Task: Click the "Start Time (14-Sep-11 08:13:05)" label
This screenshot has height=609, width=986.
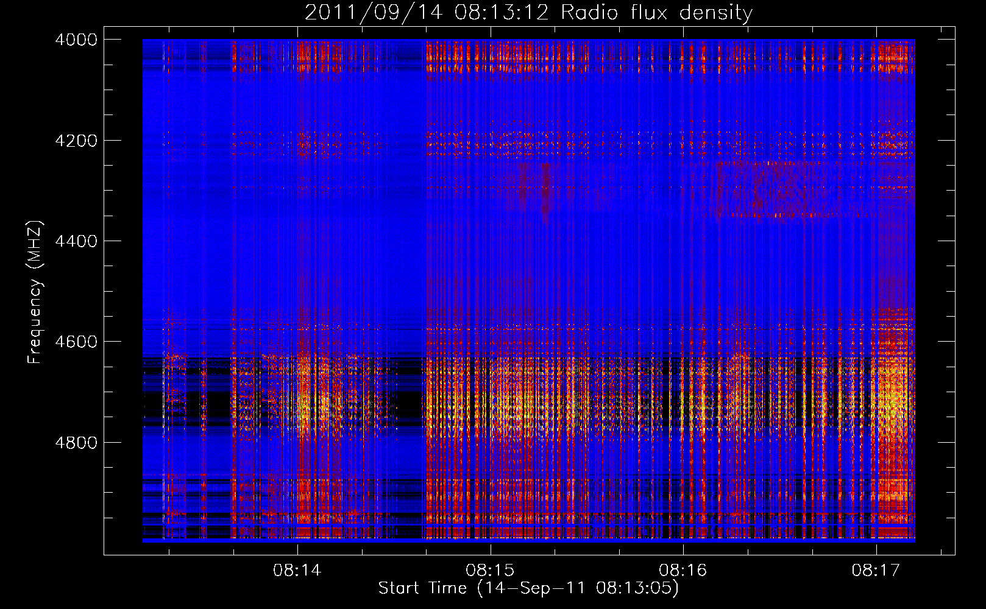Action: pyautogui.click(x=528, y=588)
